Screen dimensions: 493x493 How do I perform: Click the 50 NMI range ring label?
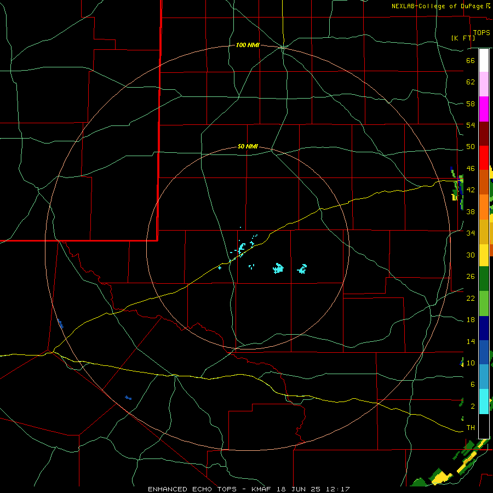(x=248, y=146)
